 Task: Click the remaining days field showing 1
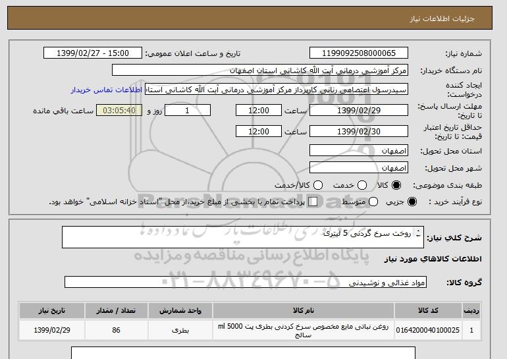click(x=188, y=110)
